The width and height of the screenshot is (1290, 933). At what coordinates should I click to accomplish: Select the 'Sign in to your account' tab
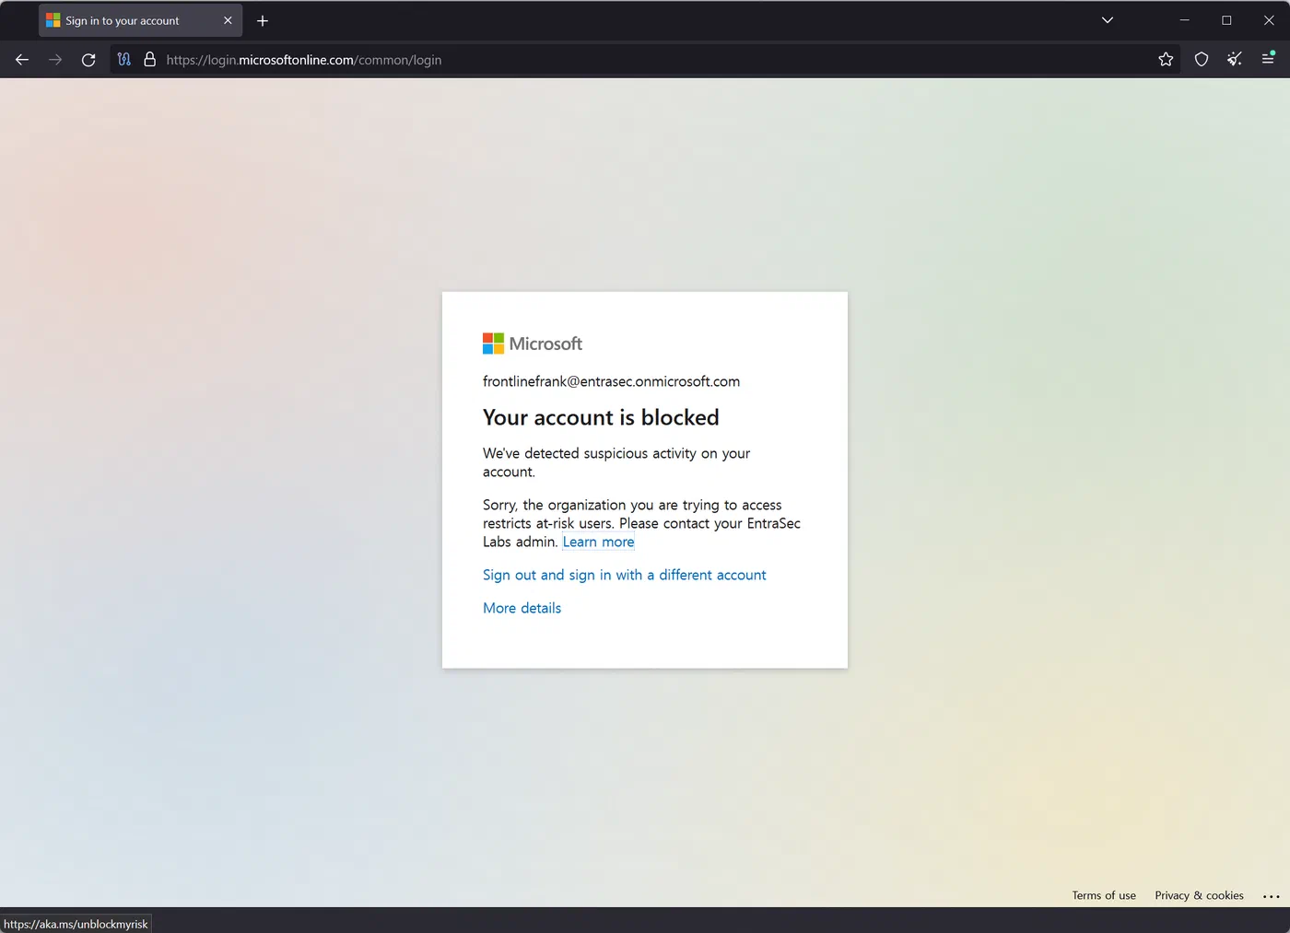[140, 20]
